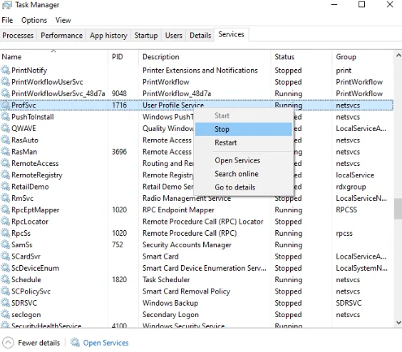Switch to the Performance tab
402x352 pixels.
(x=61, y=36)
